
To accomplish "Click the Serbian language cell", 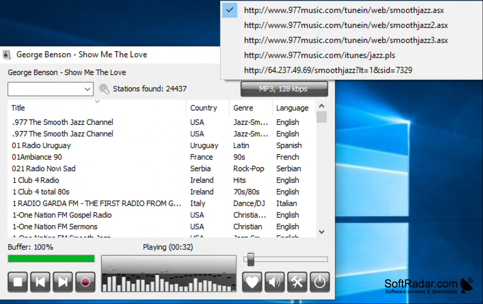I will coord(288,168).
